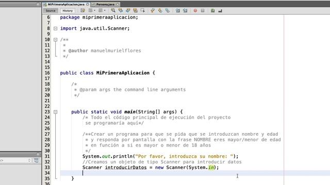Click closing brace on line 35

(x=73, y=178)
